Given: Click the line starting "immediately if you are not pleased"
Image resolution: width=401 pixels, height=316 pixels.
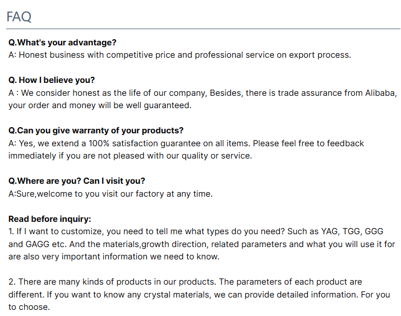Looking at the screenshot, I should 130,156.
